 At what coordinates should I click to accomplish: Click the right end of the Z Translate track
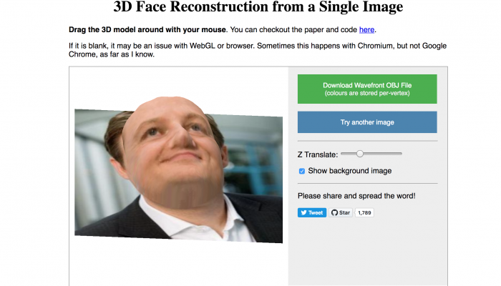(401, 154)
